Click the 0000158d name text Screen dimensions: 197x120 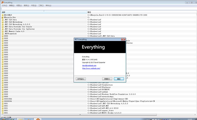[x=8, y=99]
